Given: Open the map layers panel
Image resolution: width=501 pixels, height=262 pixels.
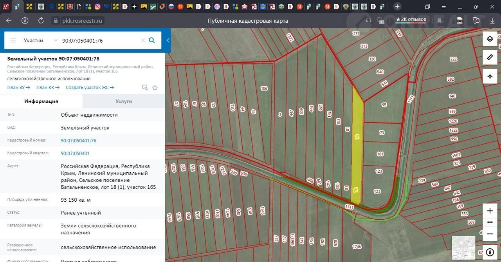Looking at the screenshot, I should [x=490, y=39].
